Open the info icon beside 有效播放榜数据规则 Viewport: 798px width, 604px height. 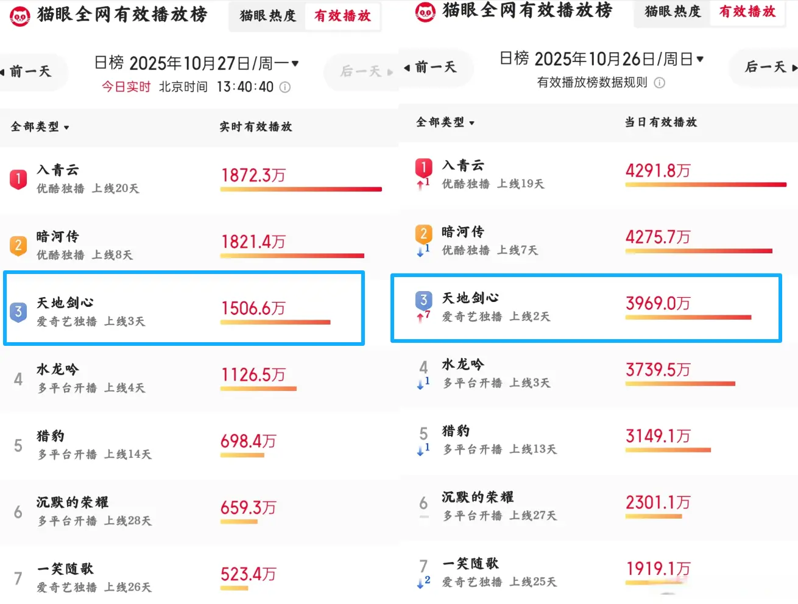[659, 83]
